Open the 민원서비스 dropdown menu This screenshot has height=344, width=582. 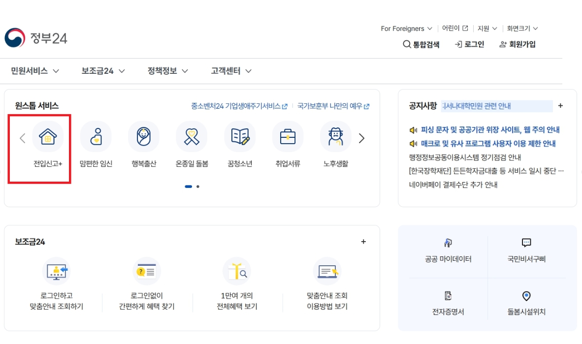coord(33,70)
